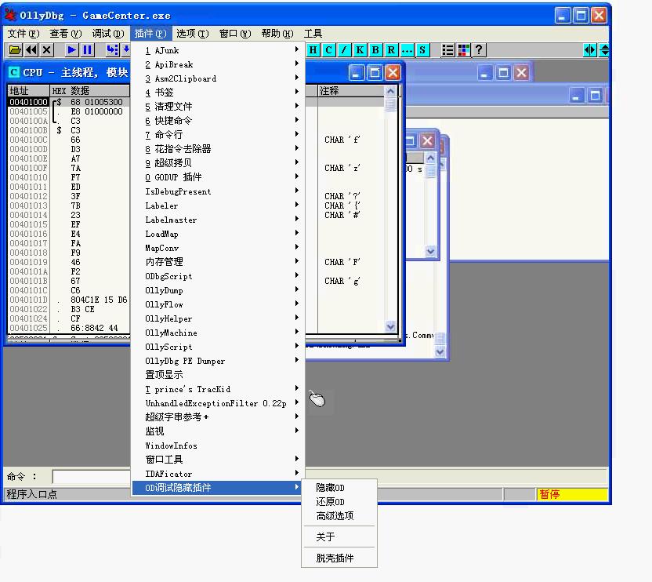Click the list options toolbar icon
652x582 pixels.
tap(447, 50)
